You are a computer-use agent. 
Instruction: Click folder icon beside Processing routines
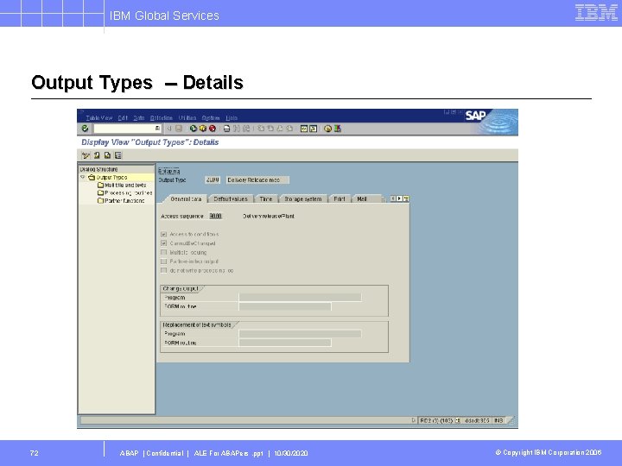(101, 193)
